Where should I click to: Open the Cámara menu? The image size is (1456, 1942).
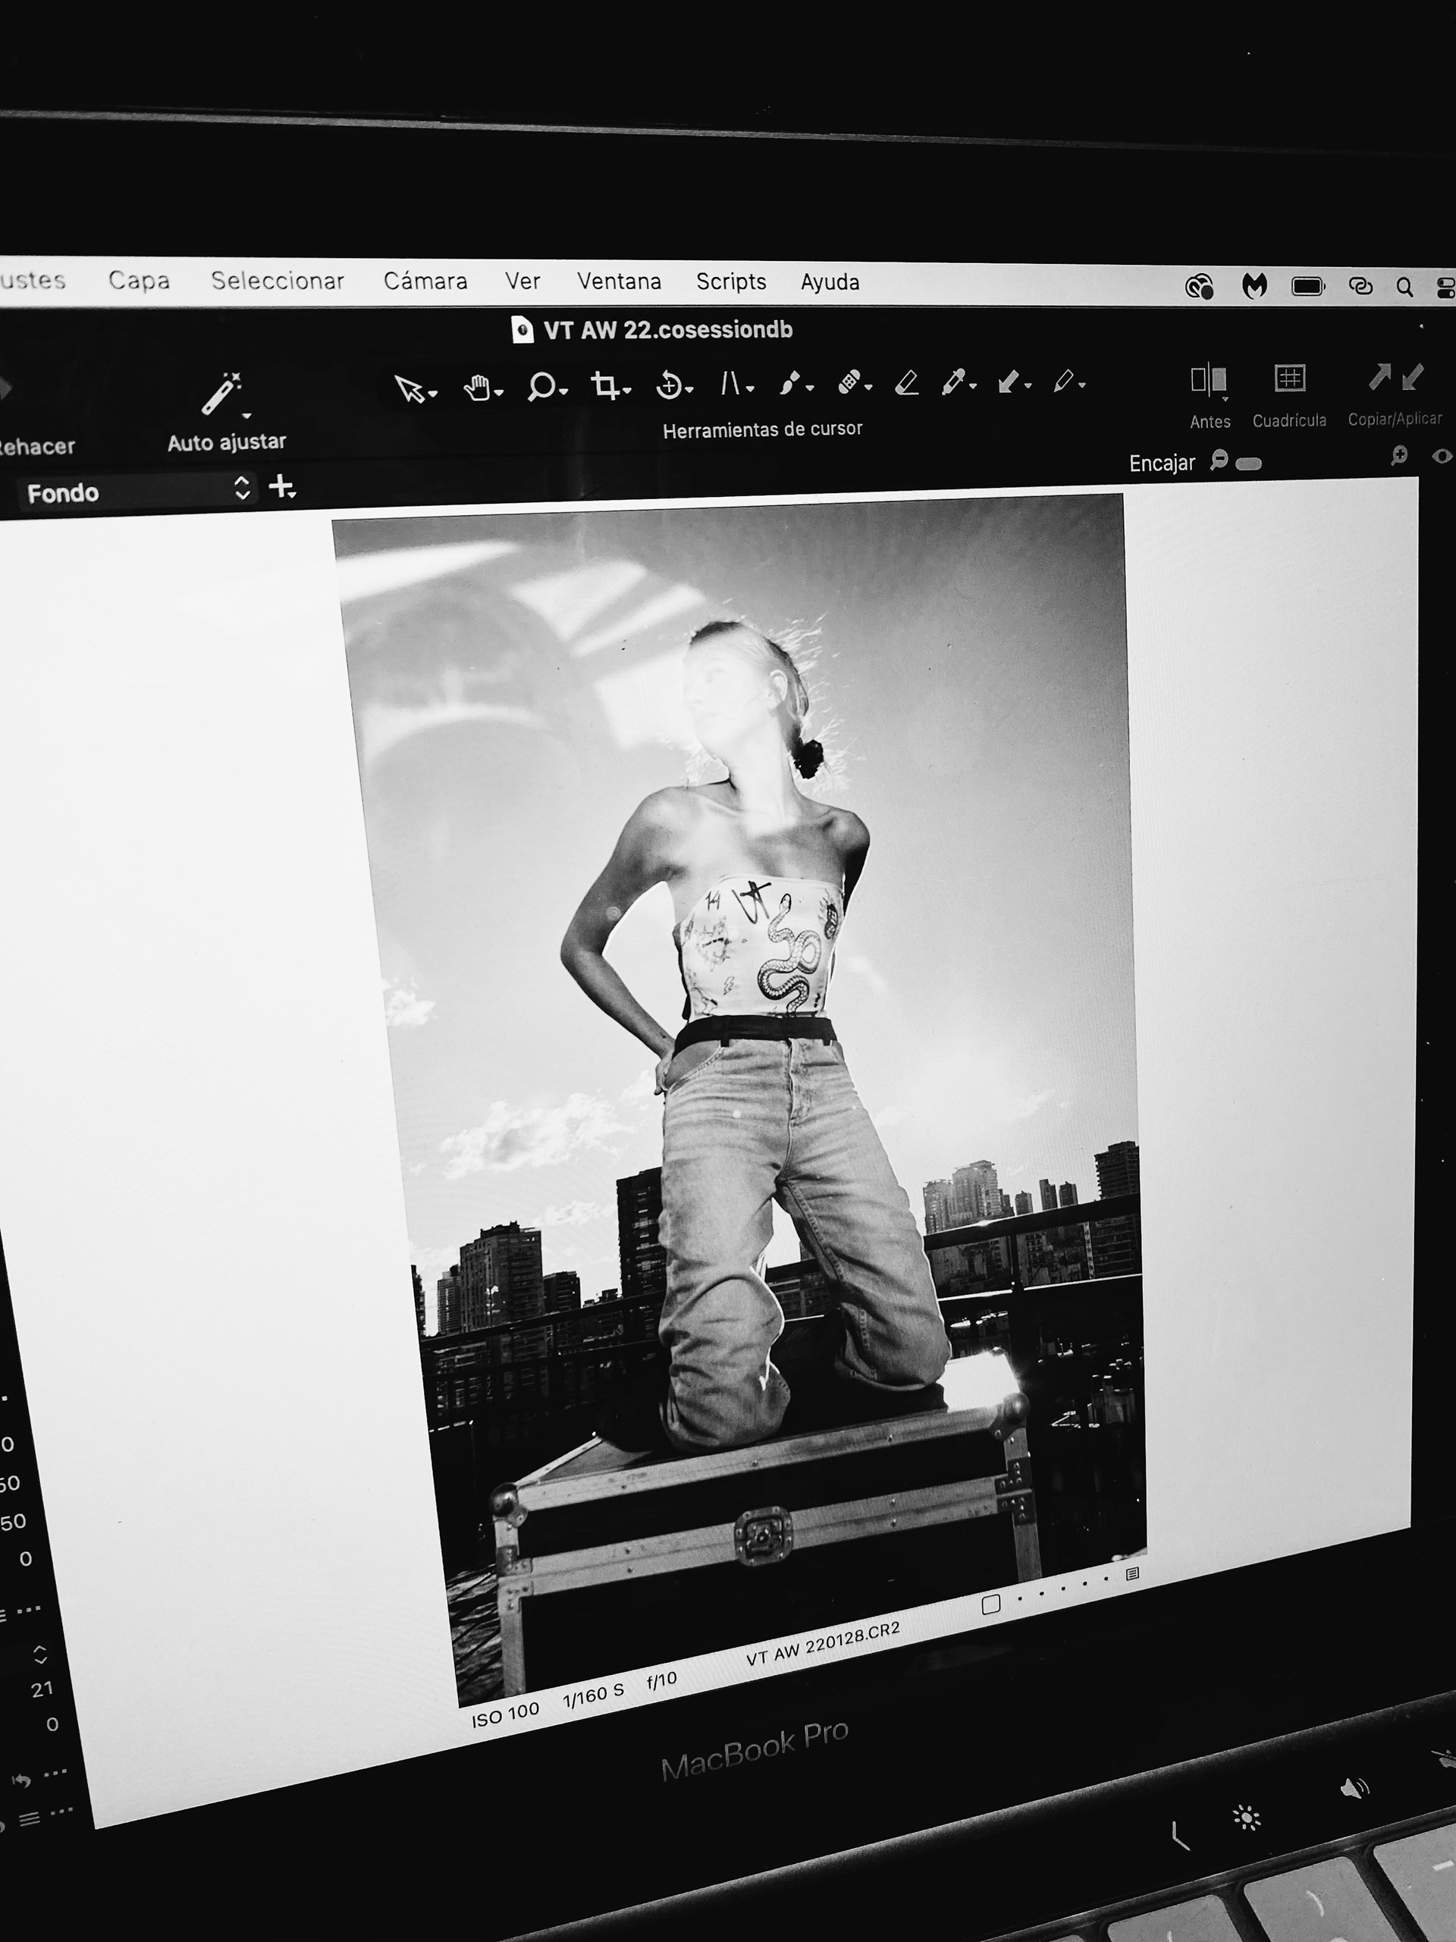tap(425, 281)
